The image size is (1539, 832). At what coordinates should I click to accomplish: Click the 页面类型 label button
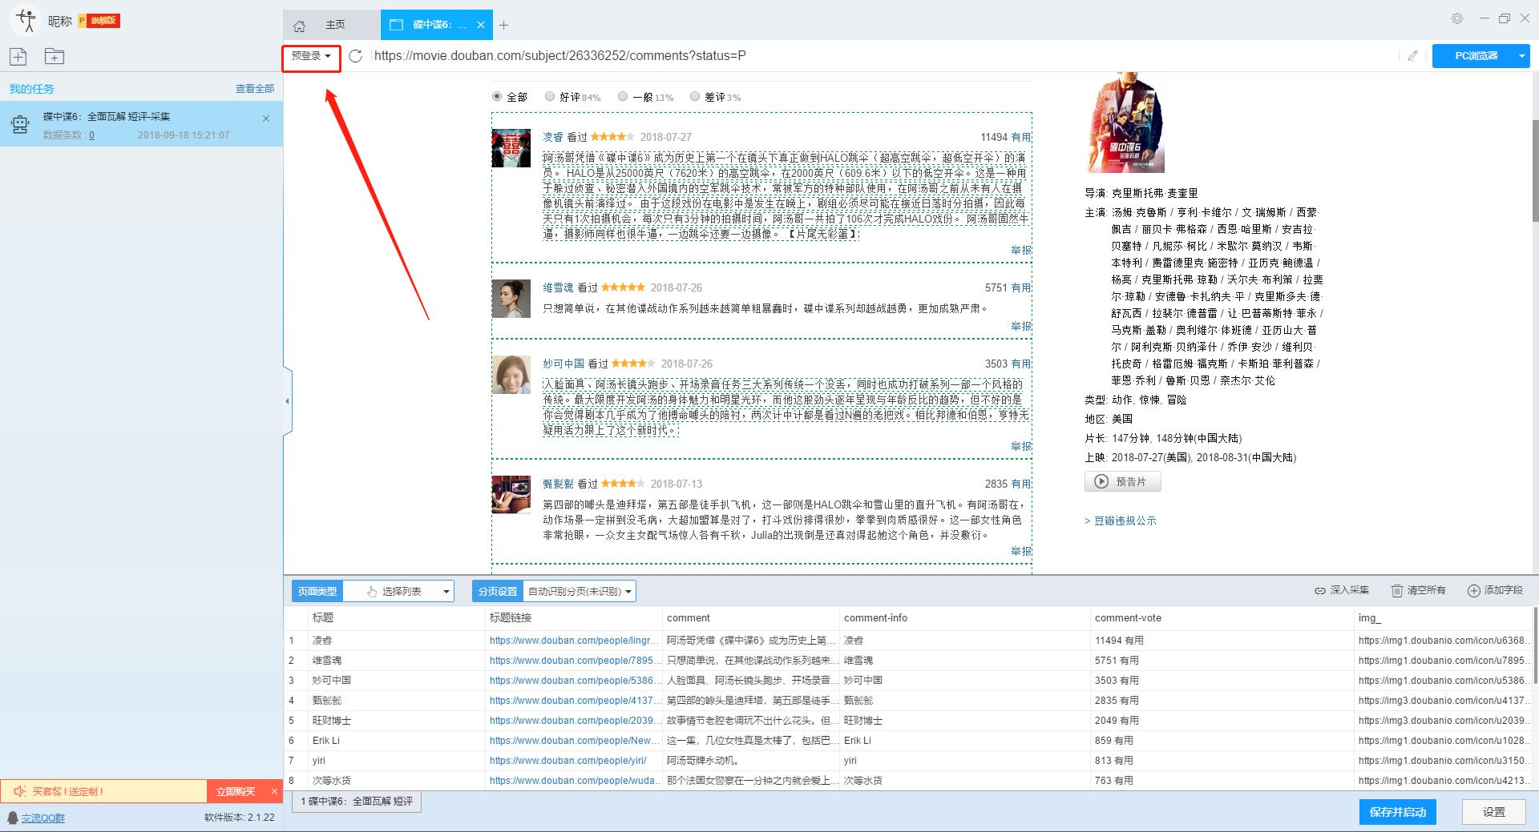point(317,592)
